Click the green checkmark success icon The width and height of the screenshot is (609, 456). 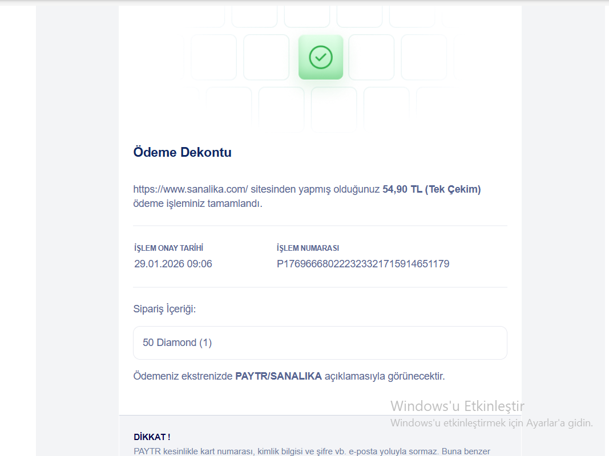[321, 58]
